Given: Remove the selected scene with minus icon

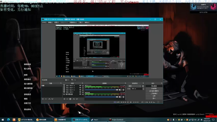Looking at the screenshot, I should click(x=46, y=99).
